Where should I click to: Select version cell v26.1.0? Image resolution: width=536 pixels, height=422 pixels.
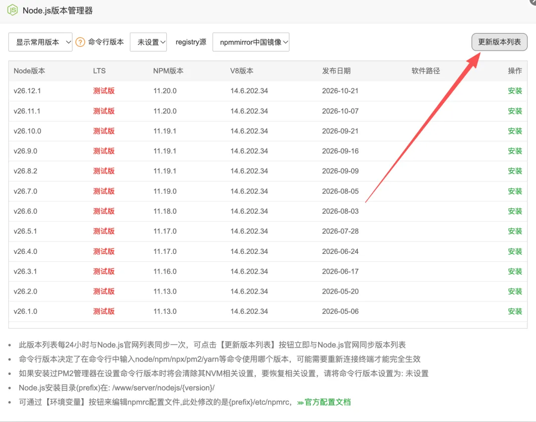(25, 311)
